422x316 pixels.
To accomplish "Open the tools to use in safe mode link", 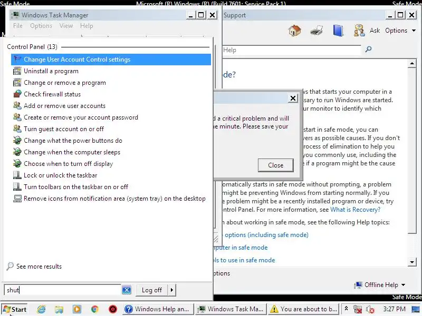I will tap(244, 260).
